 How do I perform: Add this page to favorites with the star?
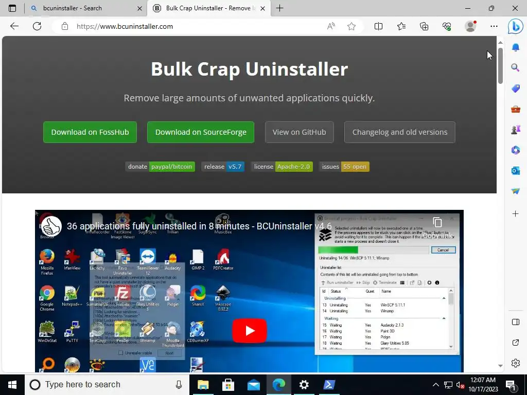tap(352, 26)
